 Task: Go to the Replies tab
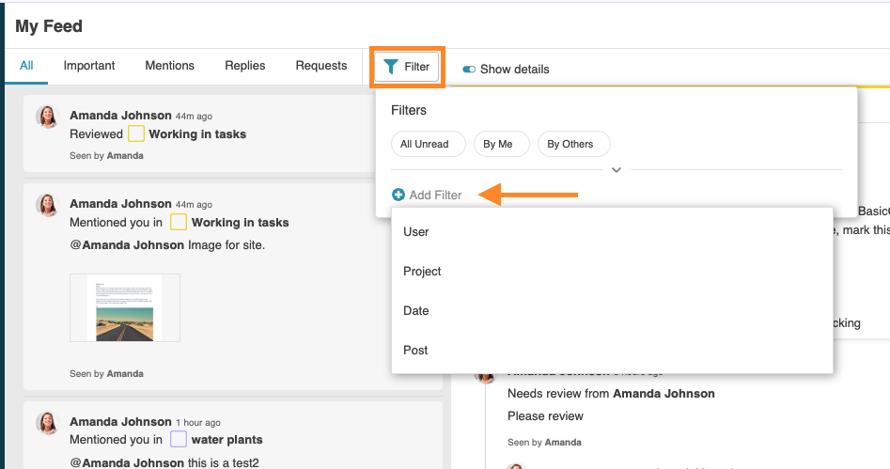click(x=244, y=66)
